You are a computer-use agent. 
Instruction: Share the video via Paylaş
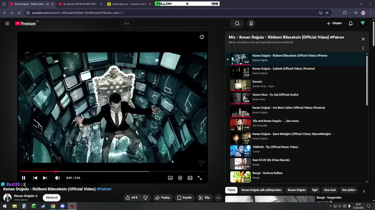pyautogui.click(x=163, y=198)
